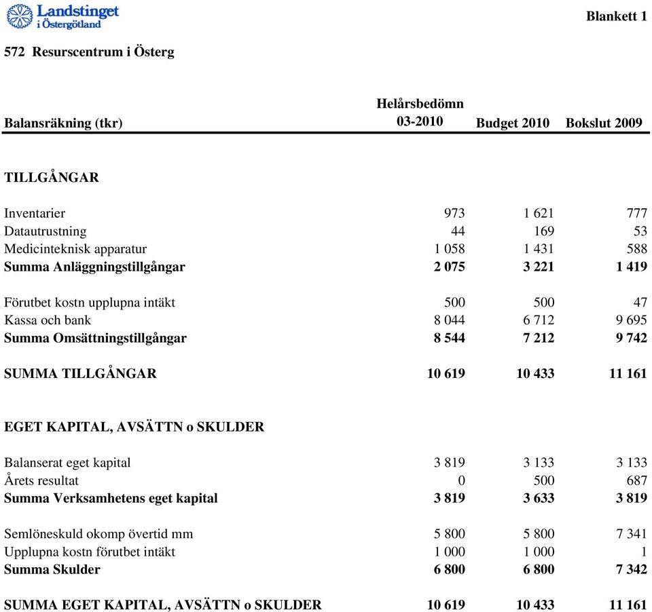Click Årets resultat budget value 500

[544, 480]
